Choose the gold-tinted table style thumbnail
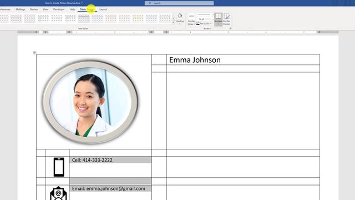Screen dimensions: 355x200 tap(138, 18)
